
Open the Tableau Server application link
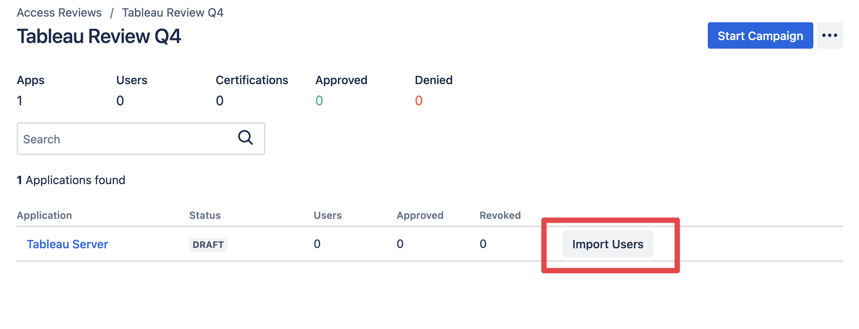(67, 244)
